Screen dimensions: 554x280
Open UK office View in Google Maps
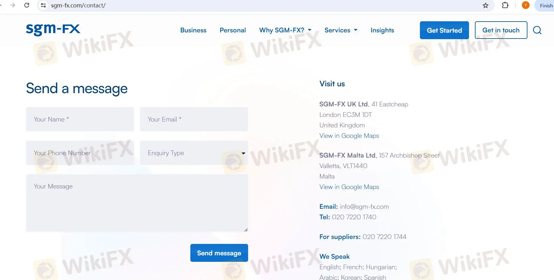[349, 136]
